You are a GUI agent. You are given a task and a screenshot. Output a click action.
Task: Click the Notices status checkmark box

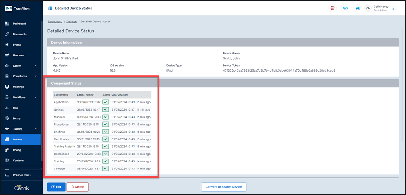tap(105, 109)
